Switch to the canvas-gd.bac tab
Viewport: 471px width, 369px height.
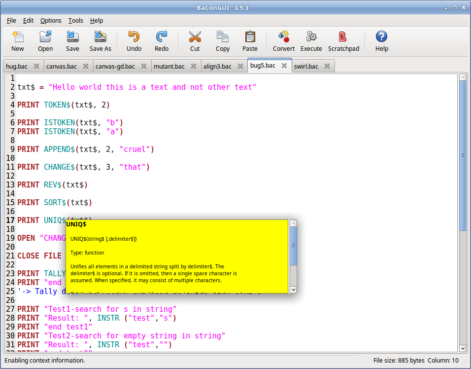(115, 66)
